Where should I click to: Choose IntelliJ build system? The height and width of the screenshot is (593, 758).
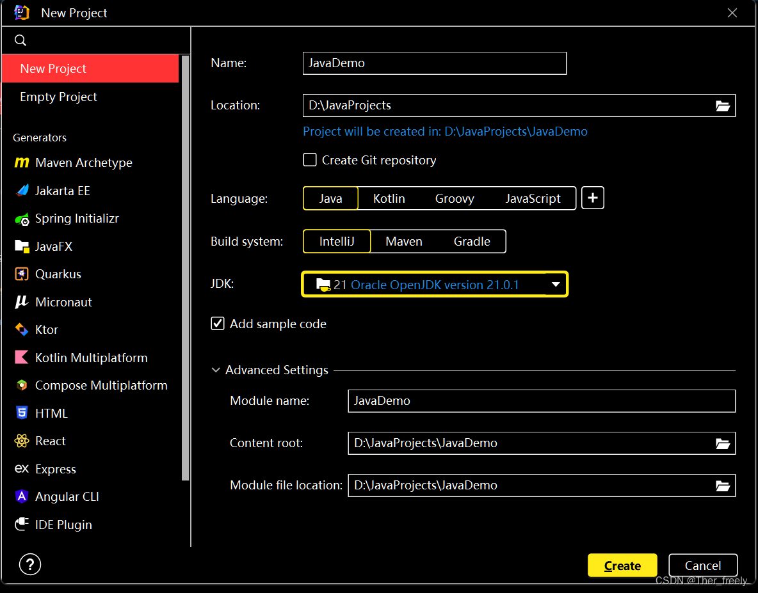(x=337, y=241)
